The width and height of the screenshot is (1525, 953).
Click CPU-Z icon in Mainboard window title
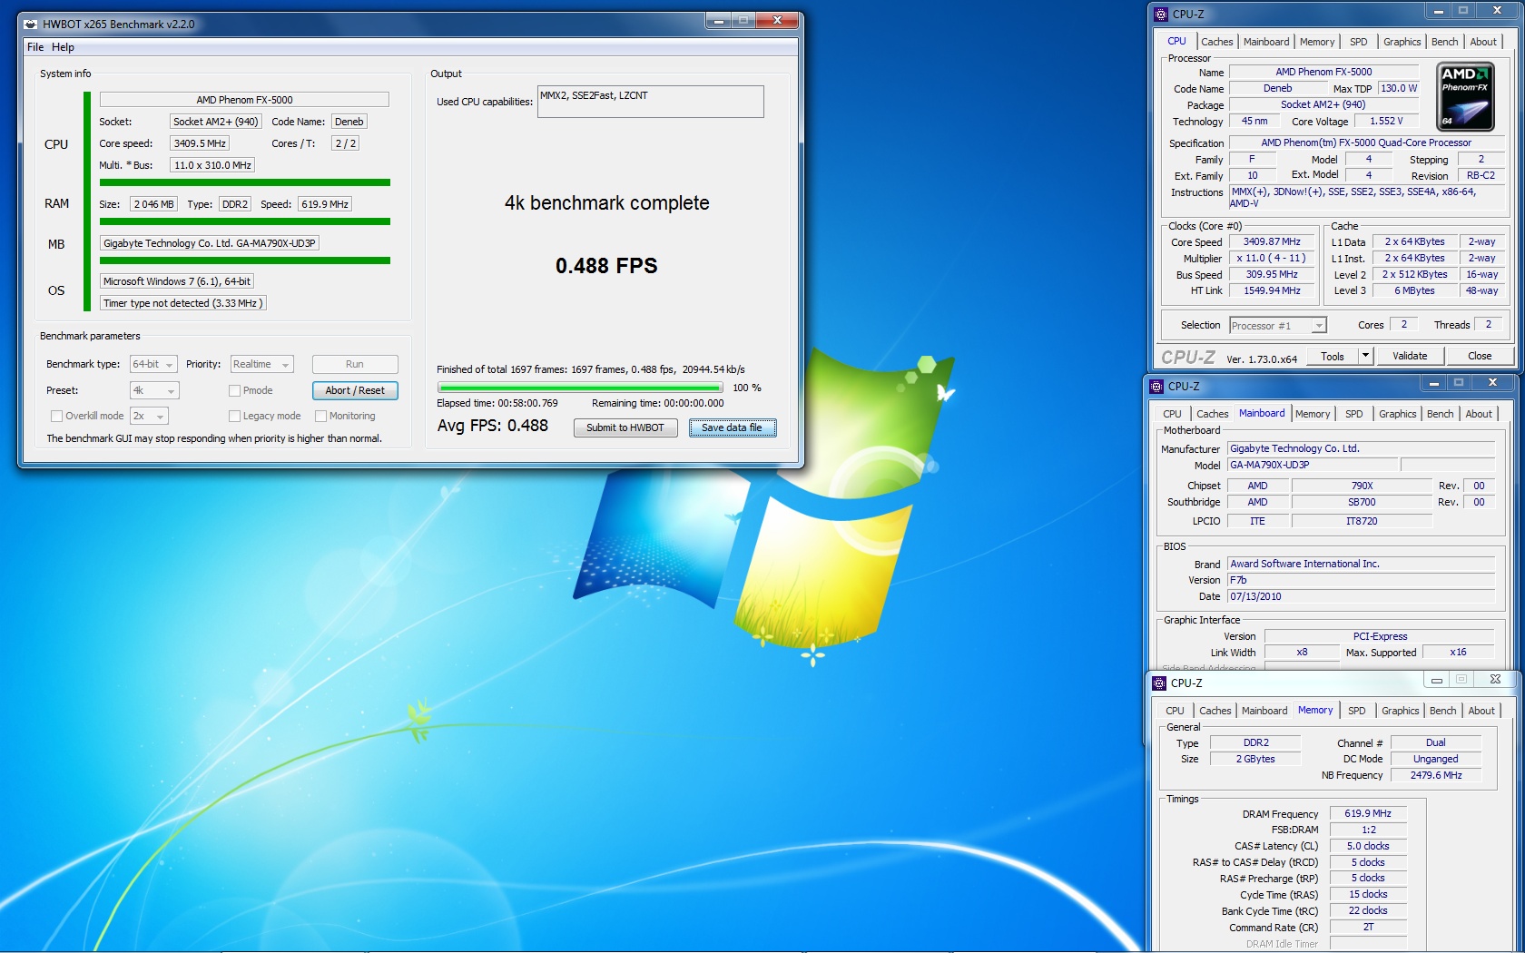click(x=1156, y=386)
